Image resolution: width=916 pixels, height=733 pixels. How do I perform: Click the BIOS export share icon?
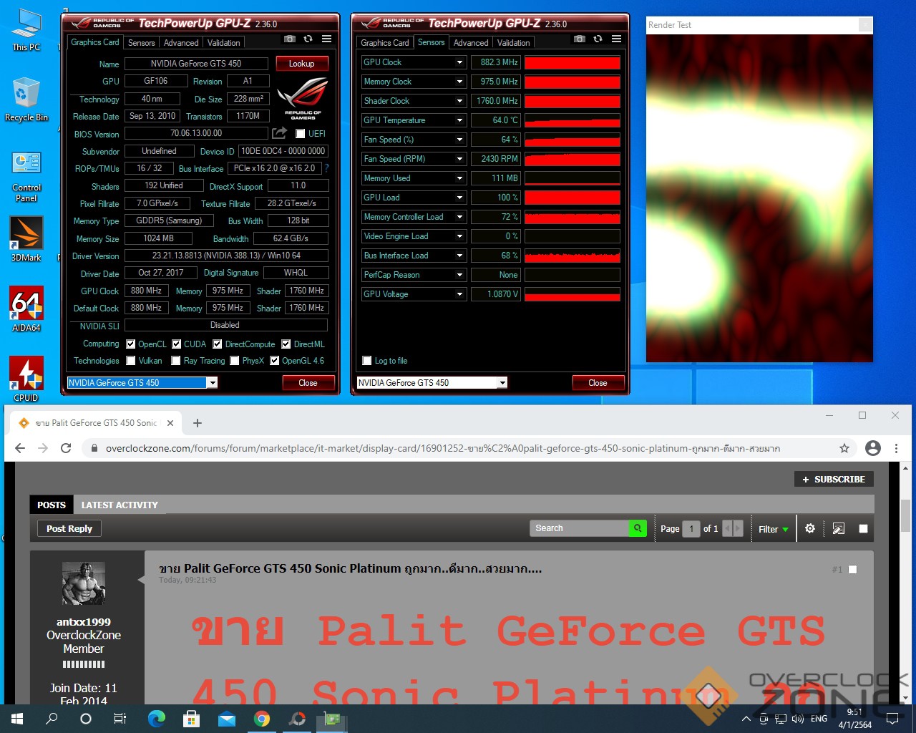pos(279,133)
